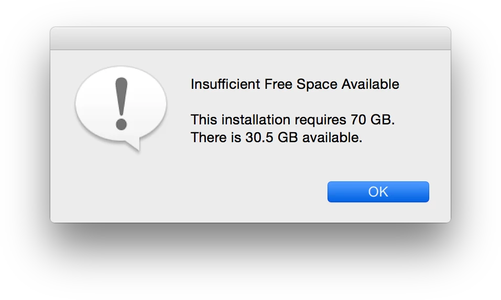
Task: Click the word "This" starting the message
Action: [x=204, y=120]
